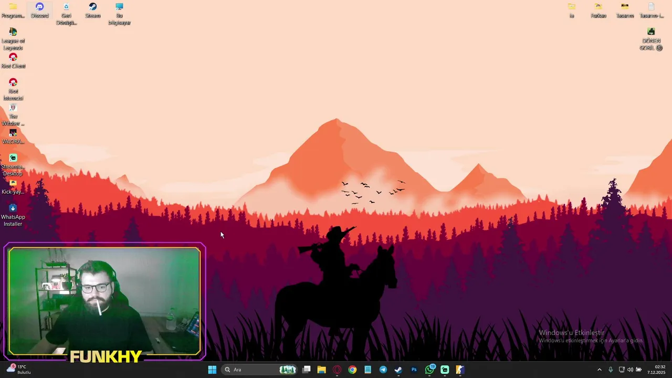Expand the hidden system tray icons chevron
The image size is (672, 378).
[x=600, y=370]
